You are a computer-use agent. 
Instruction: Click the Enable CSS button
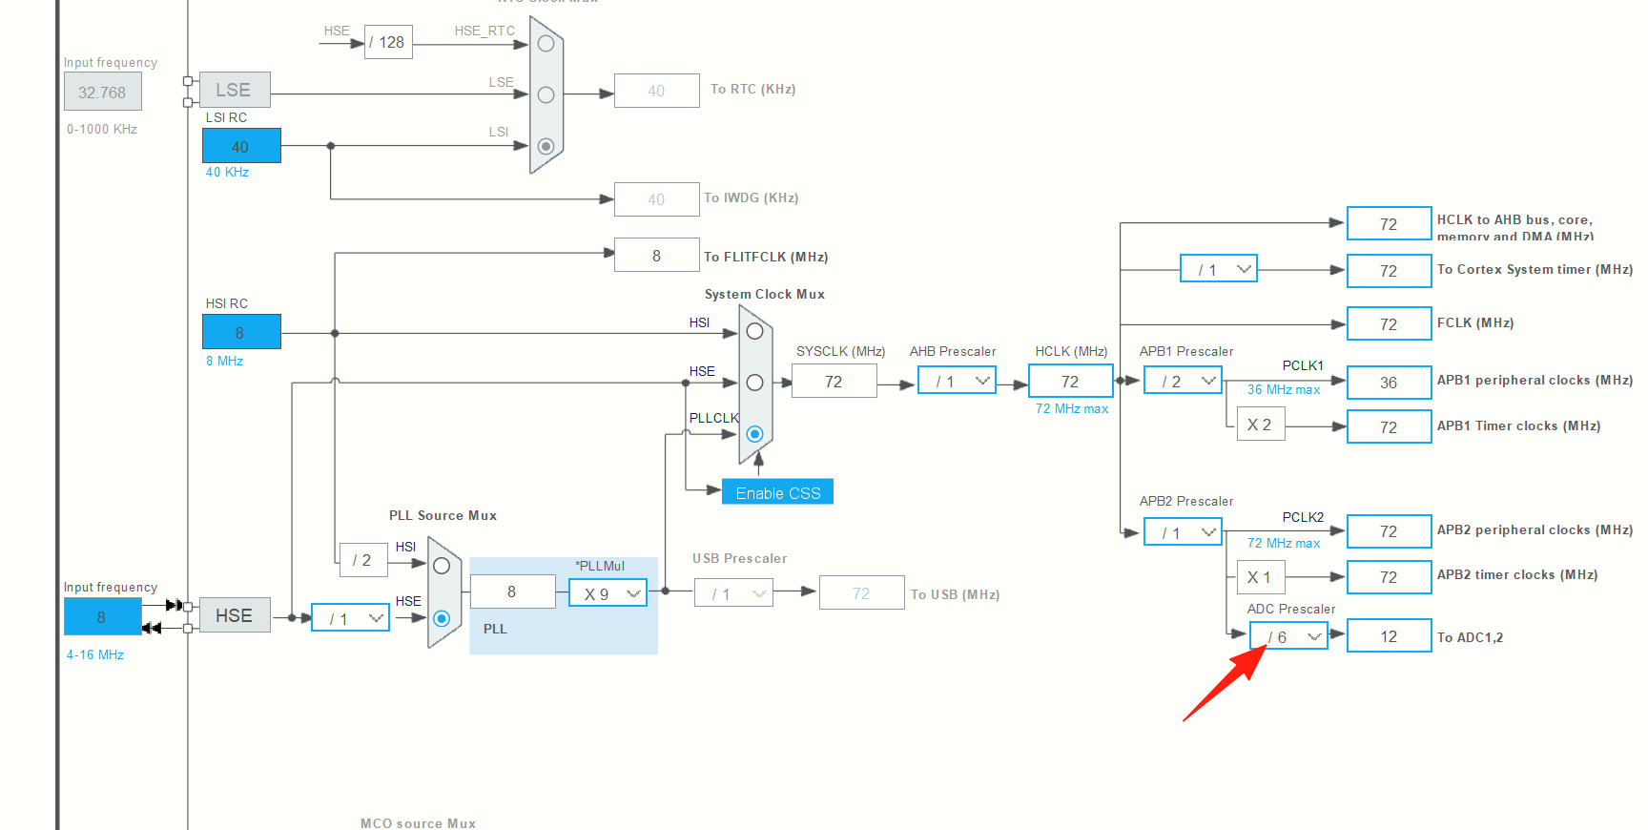777,492
